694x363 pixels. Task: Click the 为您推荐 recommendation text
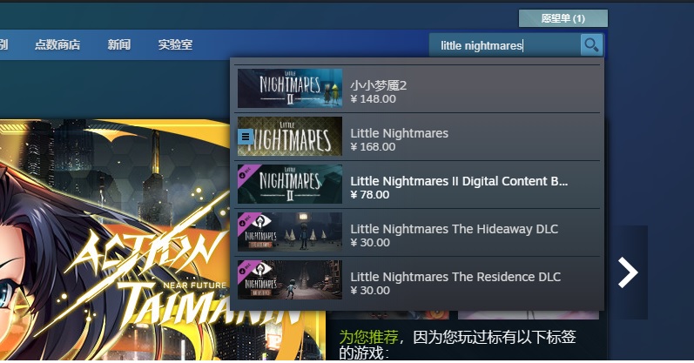click(368, 338)
